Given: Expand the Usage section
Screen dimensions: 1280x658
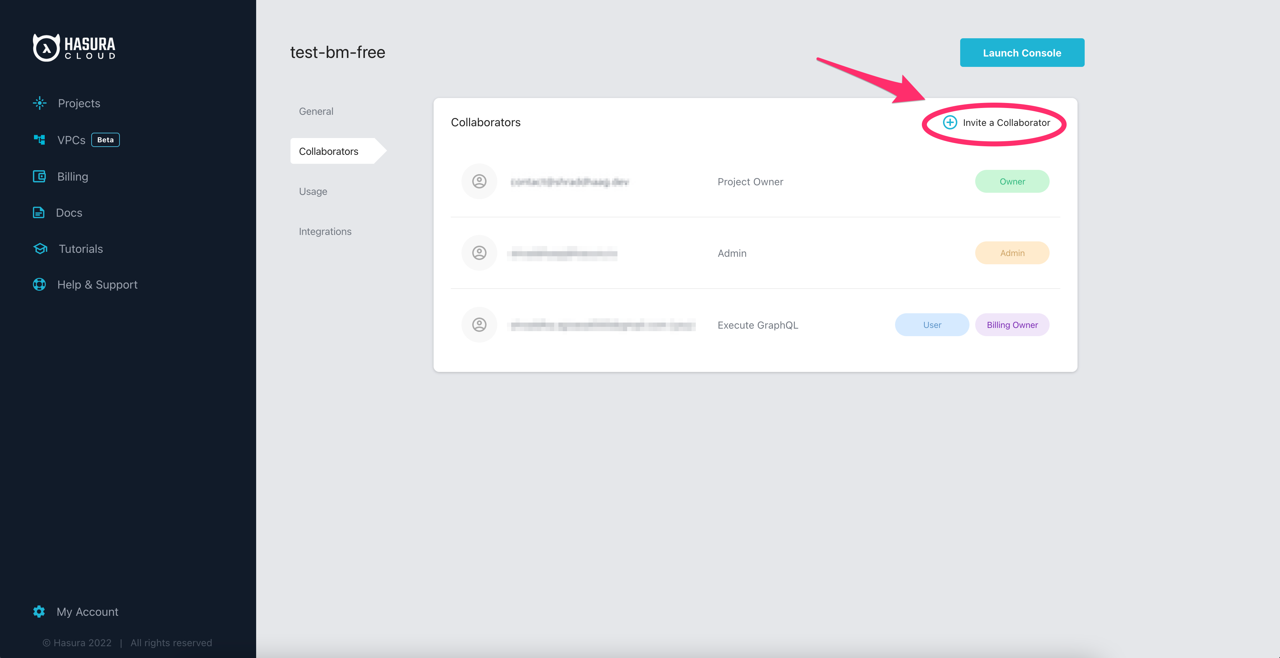Looking at the screenshot, I should tap(312, 191).
